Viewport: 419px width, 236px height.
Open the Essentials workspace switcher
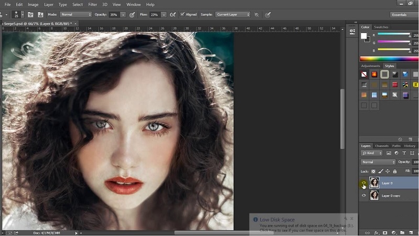pos(403,15)
